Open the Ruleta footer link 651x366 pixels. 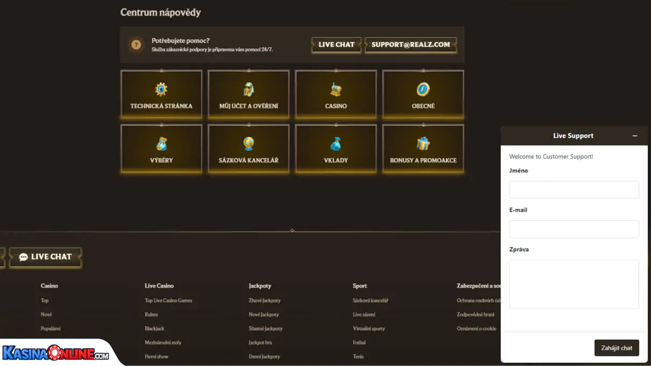151,314
